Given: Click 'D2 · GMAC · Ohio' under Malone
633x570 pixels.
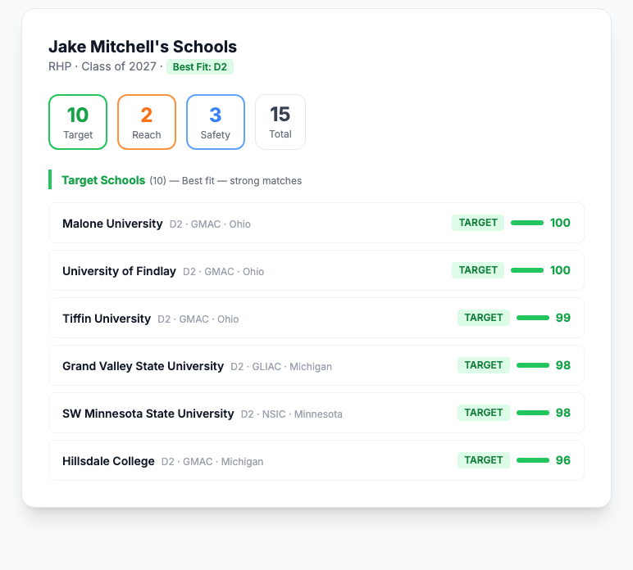Looking at the screenshot, I should pos(210,224).
